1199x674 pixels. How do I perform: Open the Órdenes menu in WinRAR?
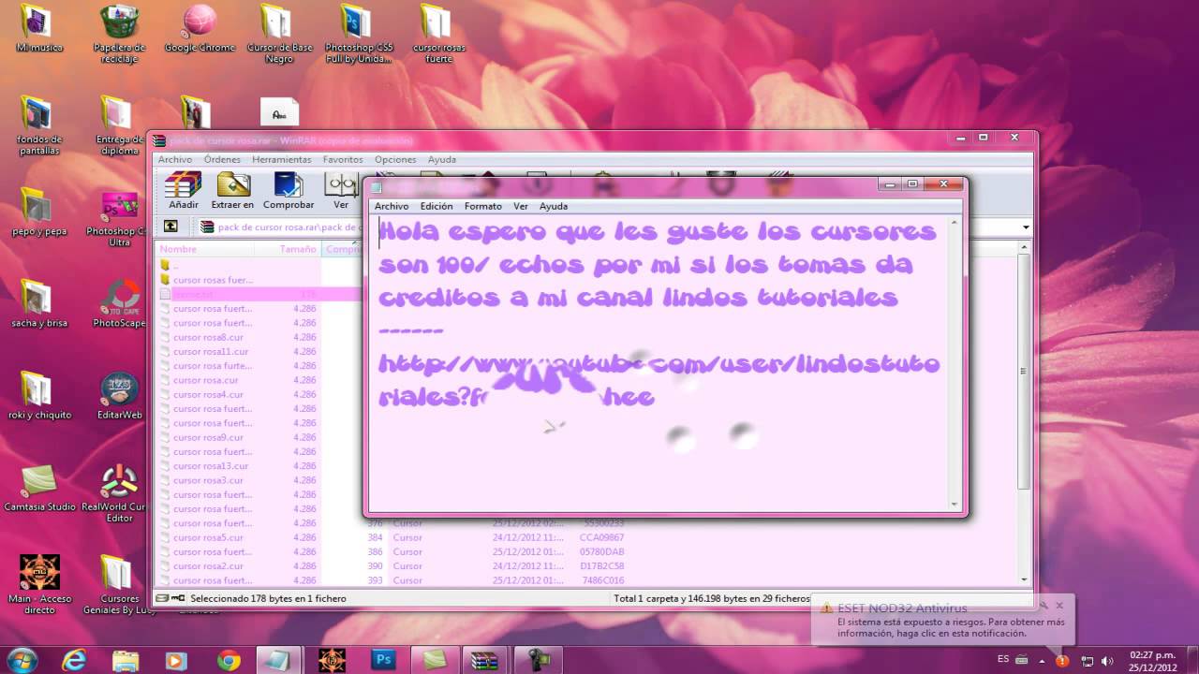click(222, 159)
